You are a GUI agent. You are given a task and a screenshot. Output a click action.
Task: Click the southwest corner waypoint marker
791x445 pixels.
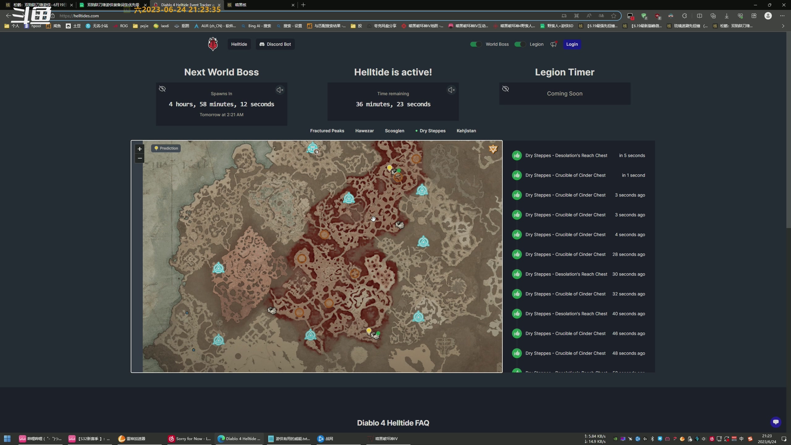[218, 340]
